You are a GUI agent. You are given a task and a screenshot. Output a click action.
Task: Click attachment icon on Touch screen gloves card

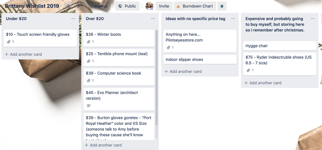pyautogui.click(x=9, y=42)
